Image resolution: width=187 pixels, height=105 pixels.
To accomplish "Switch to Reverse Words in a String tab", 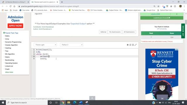I will coord(15,2).
